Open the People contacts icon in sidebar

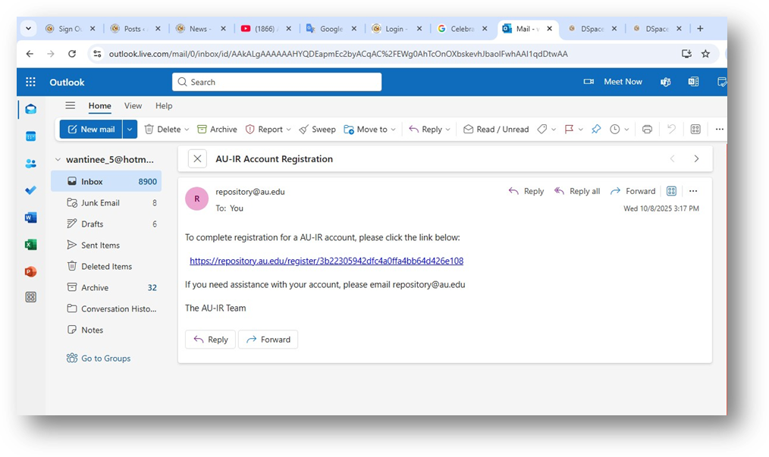(x=31, y=164)
